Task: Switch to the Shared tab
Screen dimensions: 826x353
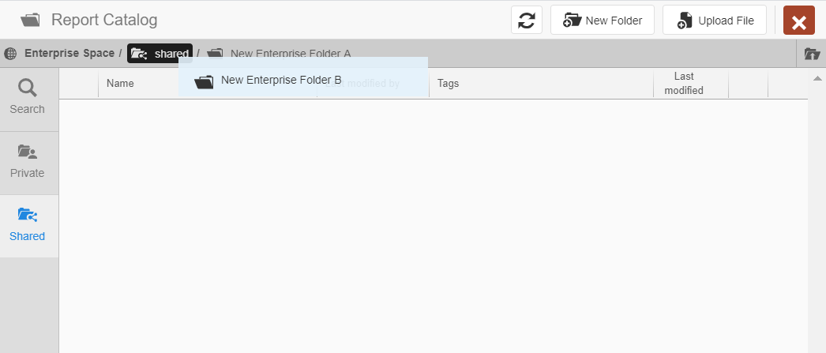Action: [x=28, y=224]
